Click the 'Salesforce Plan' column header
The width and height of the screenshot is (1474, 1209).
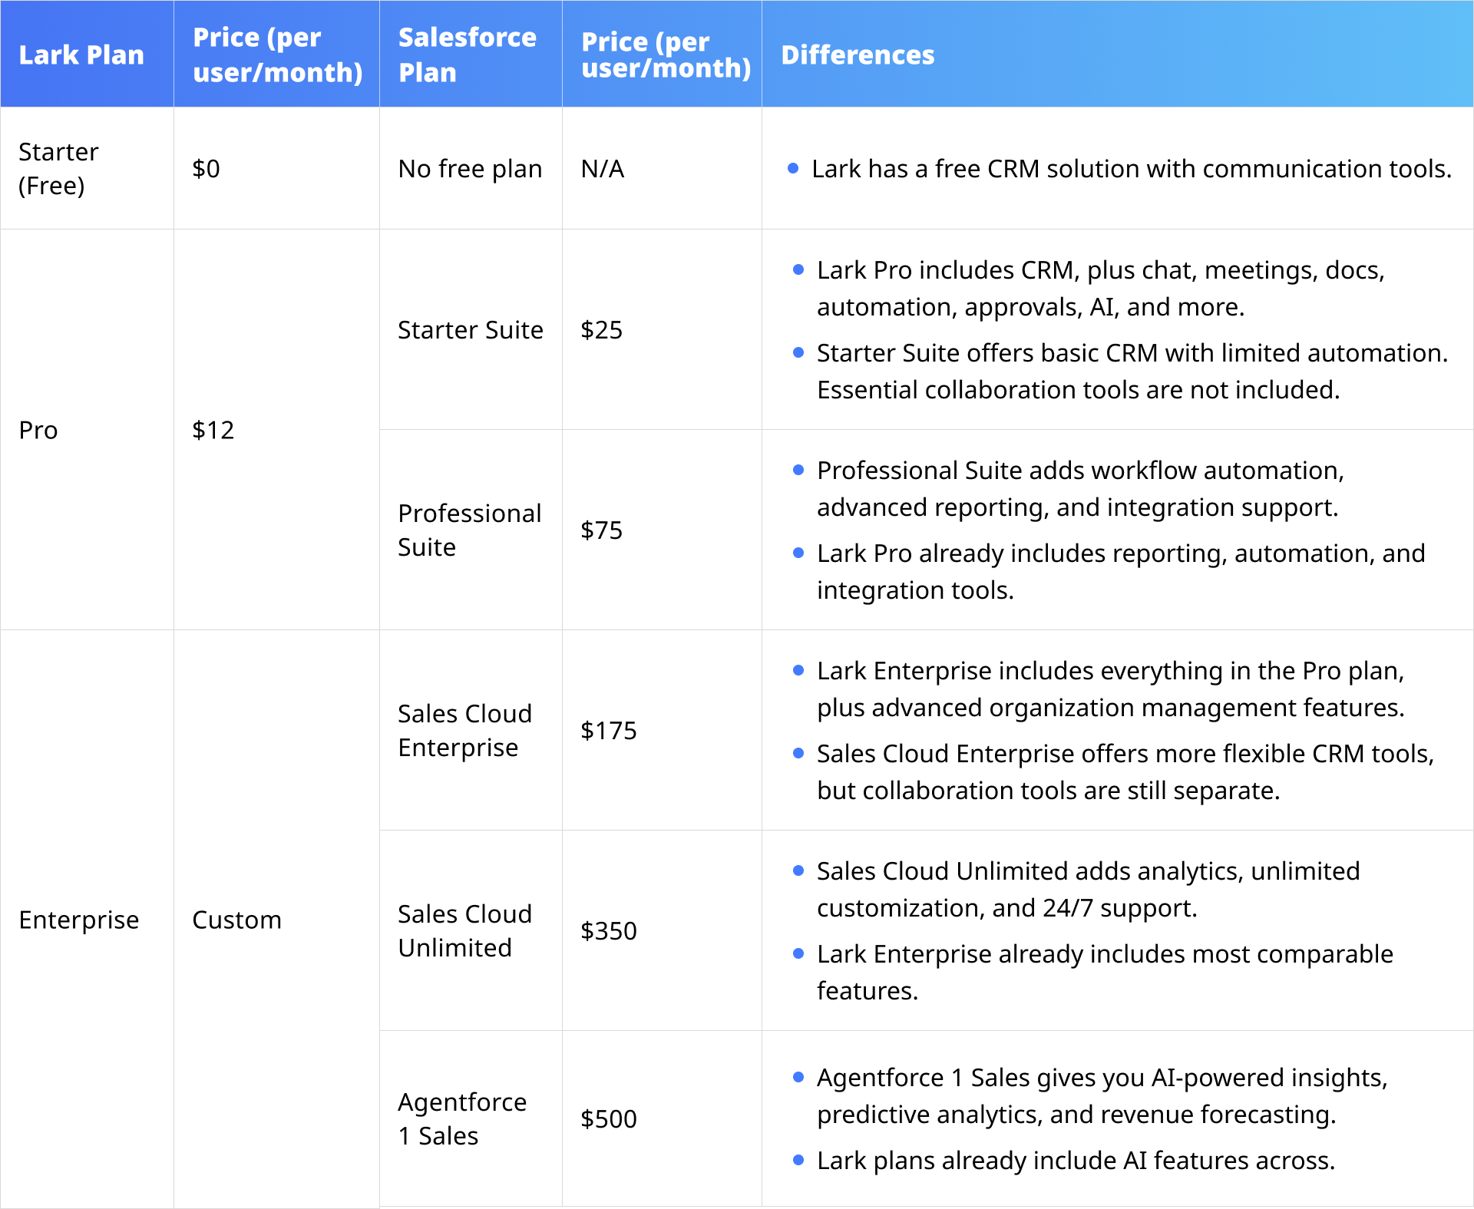[467, 55]
